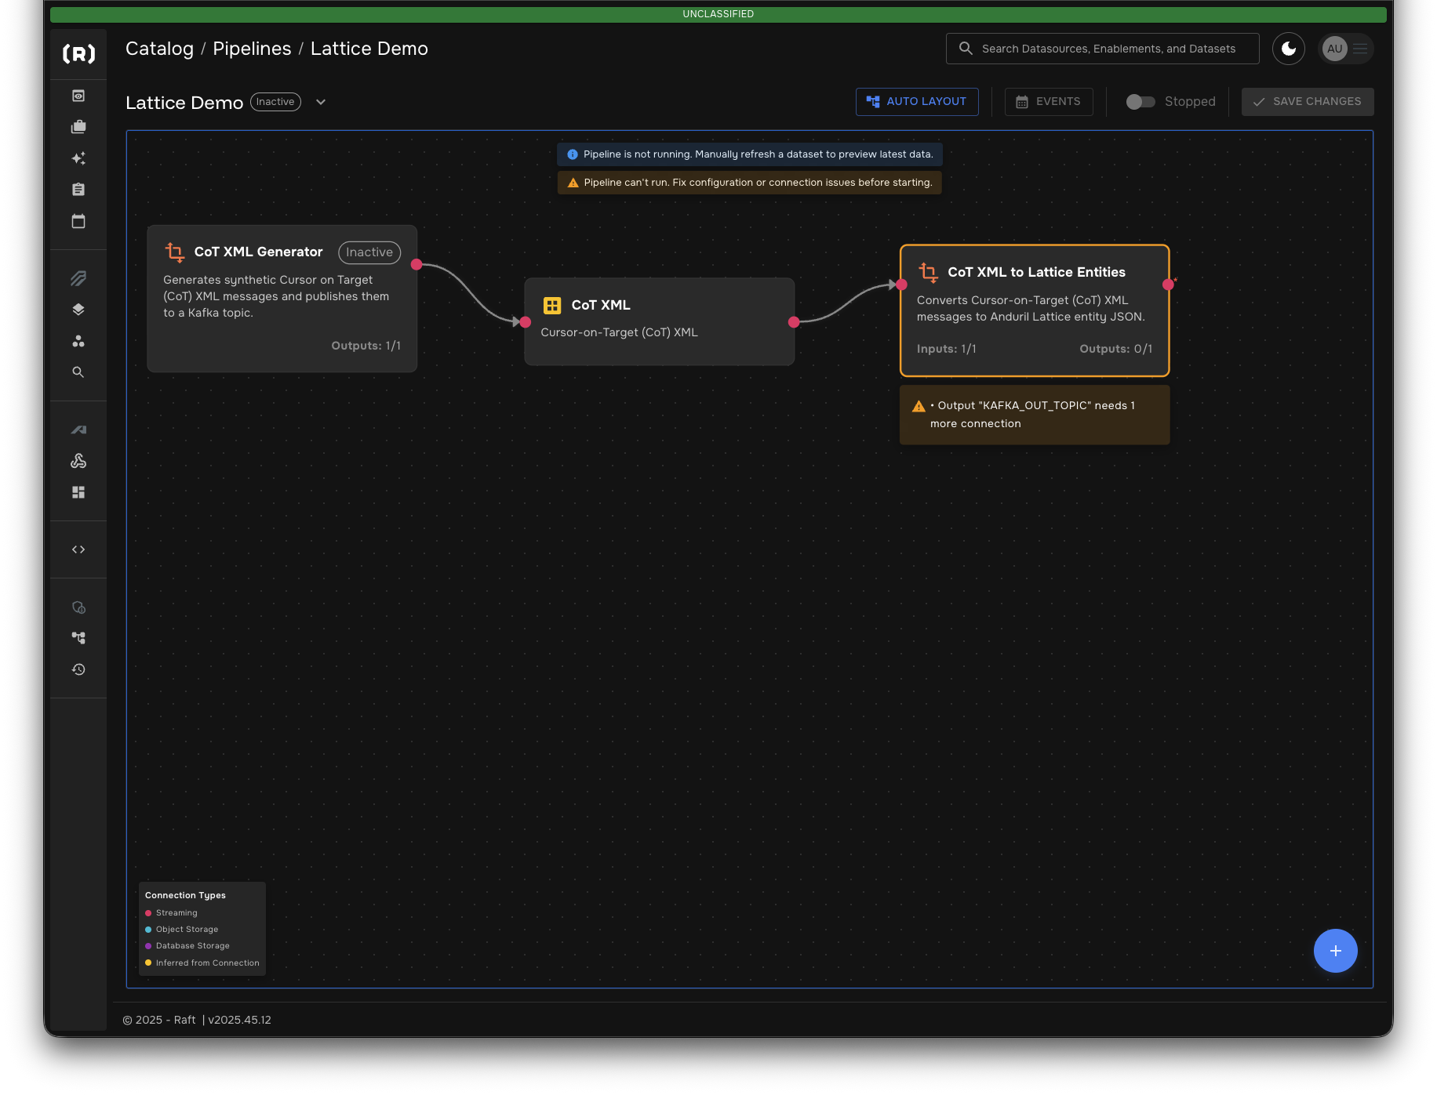Screen dimensions: 1437x1095
Task: Click the 'Pipeline can't run' warning banner
Action: click(x=750, y=183)
